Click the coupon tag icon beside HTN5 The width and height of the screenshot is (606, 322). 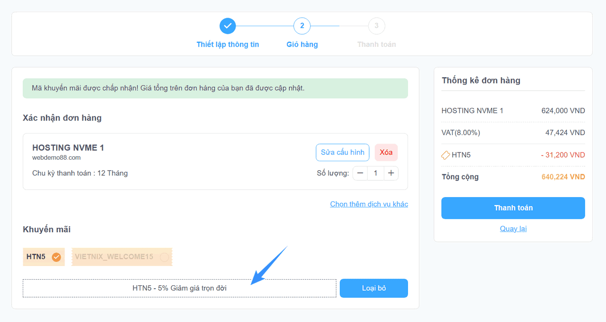click(x=445, y=155)
